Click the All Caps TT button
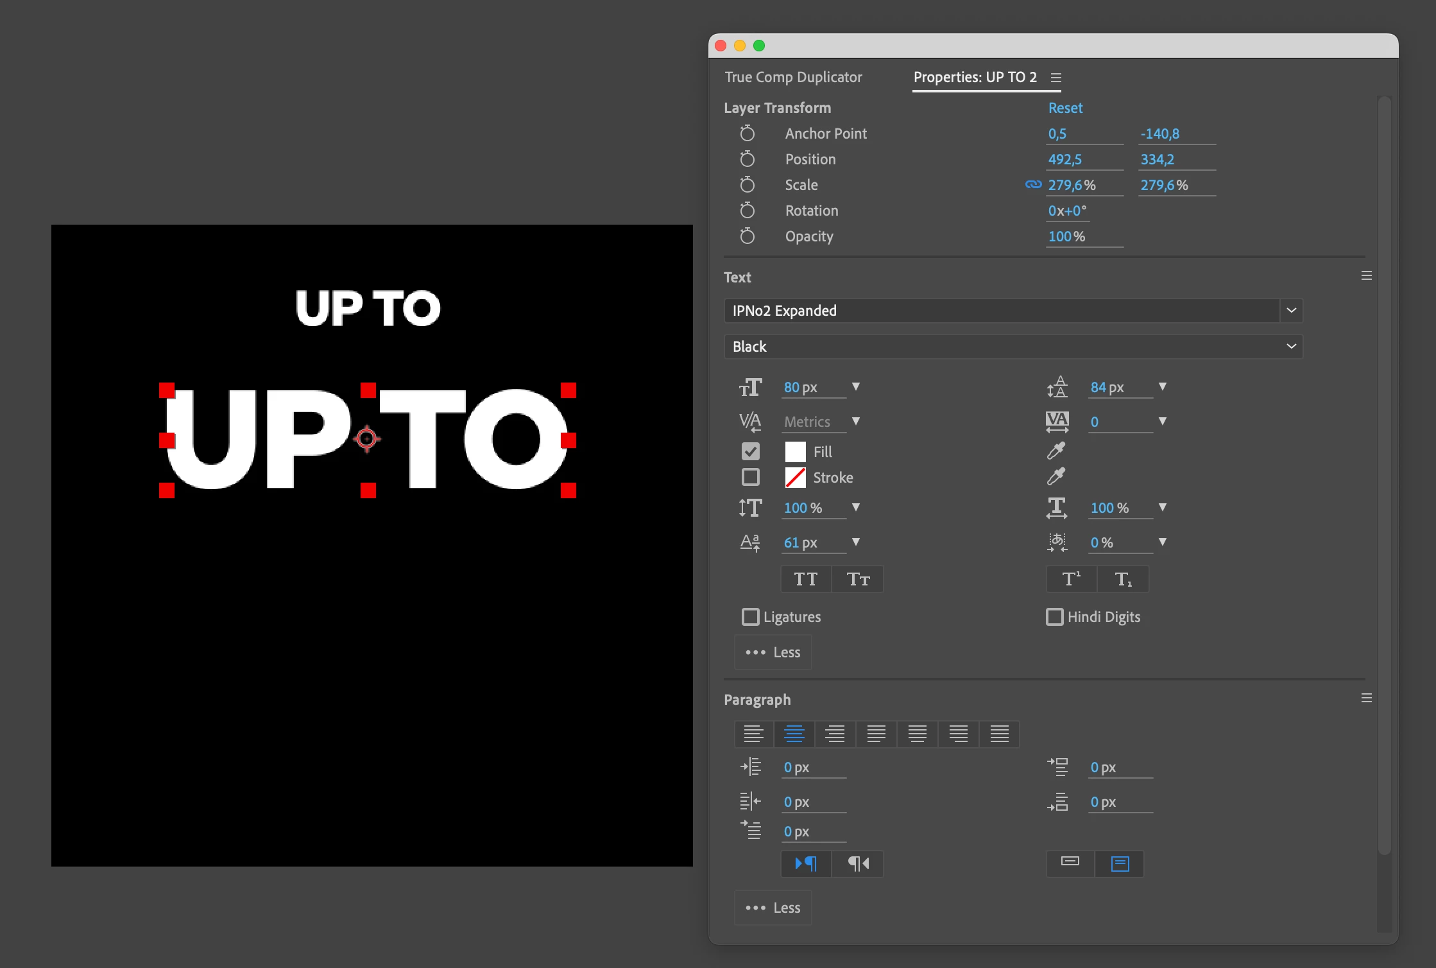 (806, 579)
